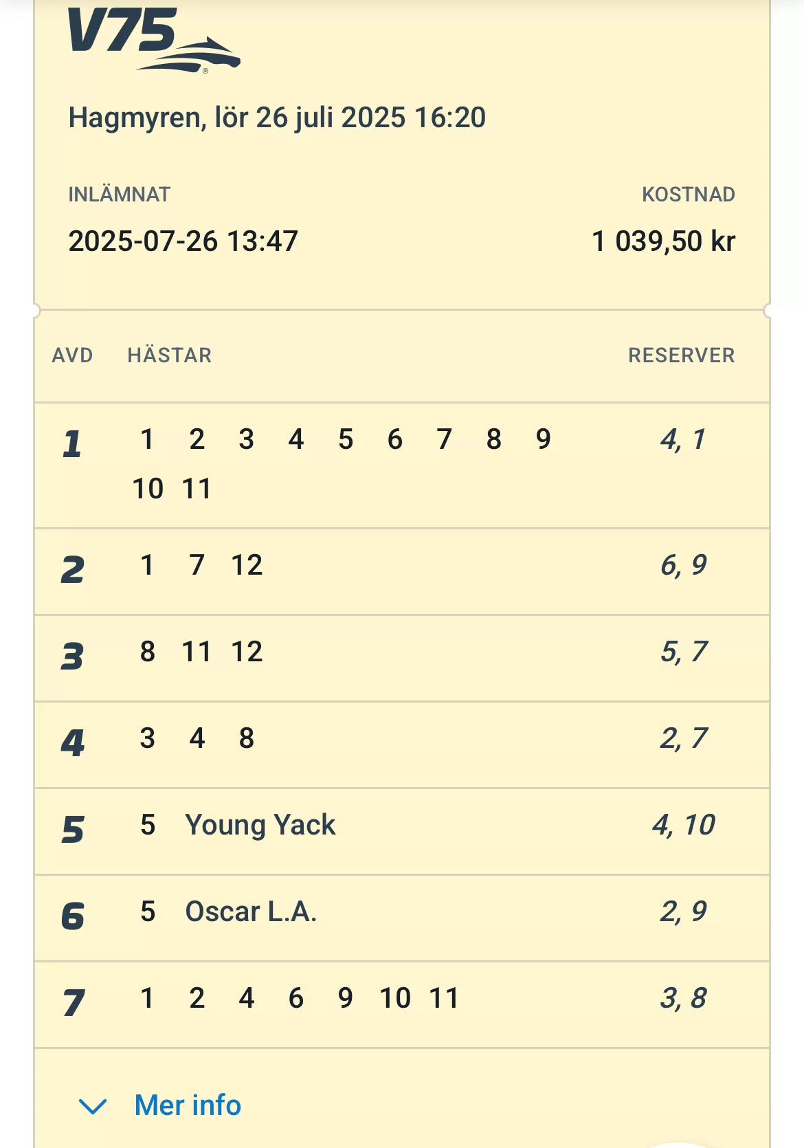Open the Mer info link
Screen dimensions: 804x1148
(x=188, y=1105)
